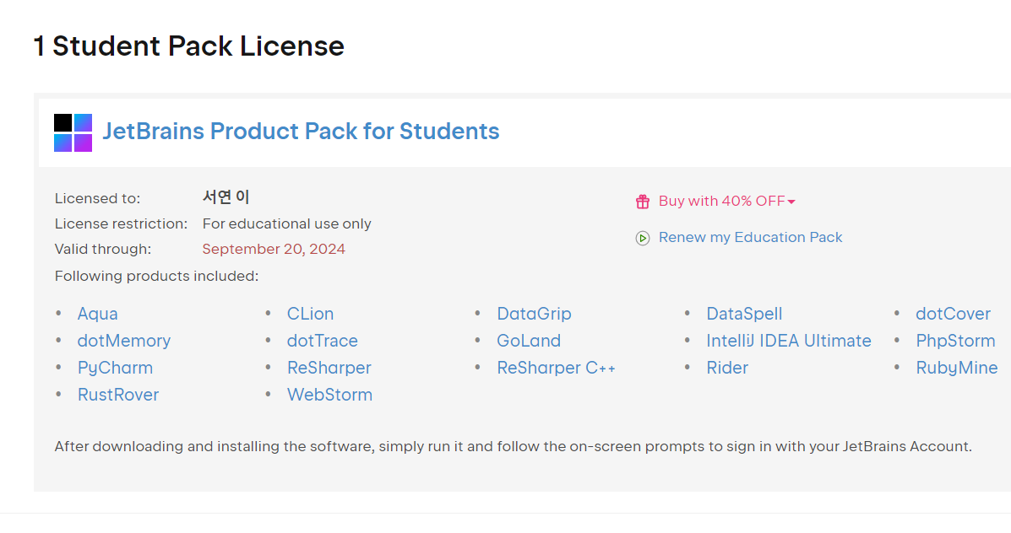Click the green renew arrow icon
This screenshot has height=533, width=1011.
[x=643, y=239]
